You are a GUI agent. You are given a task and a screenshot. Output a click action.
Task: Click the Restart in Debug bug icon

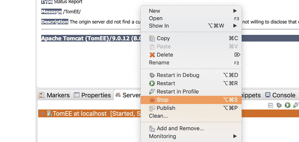pos(152,75)
